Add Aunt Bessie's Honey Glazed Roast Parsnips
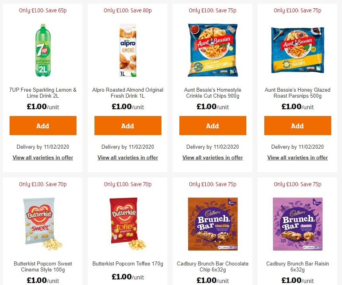The image size is (342, 285). pos(297,126)
